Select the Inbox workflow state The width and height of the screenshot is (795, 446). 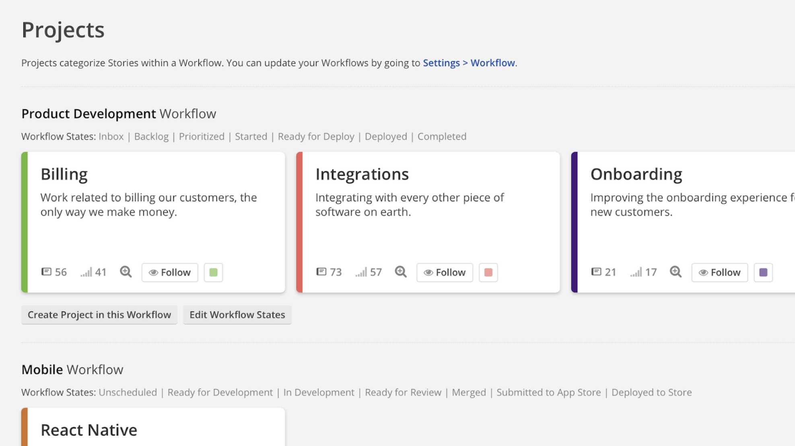point(111,136)
